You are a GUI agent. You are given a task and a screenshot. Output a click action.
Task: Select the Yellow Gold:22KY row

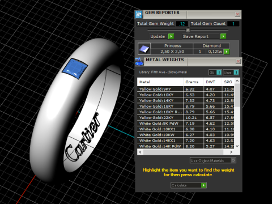click(x=186, y=118)
